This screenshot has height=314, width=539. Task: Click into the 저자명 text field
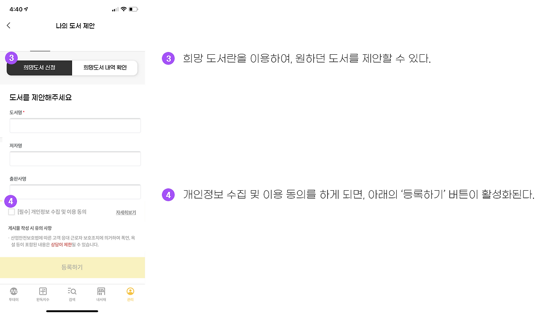(x=75, y=159)
